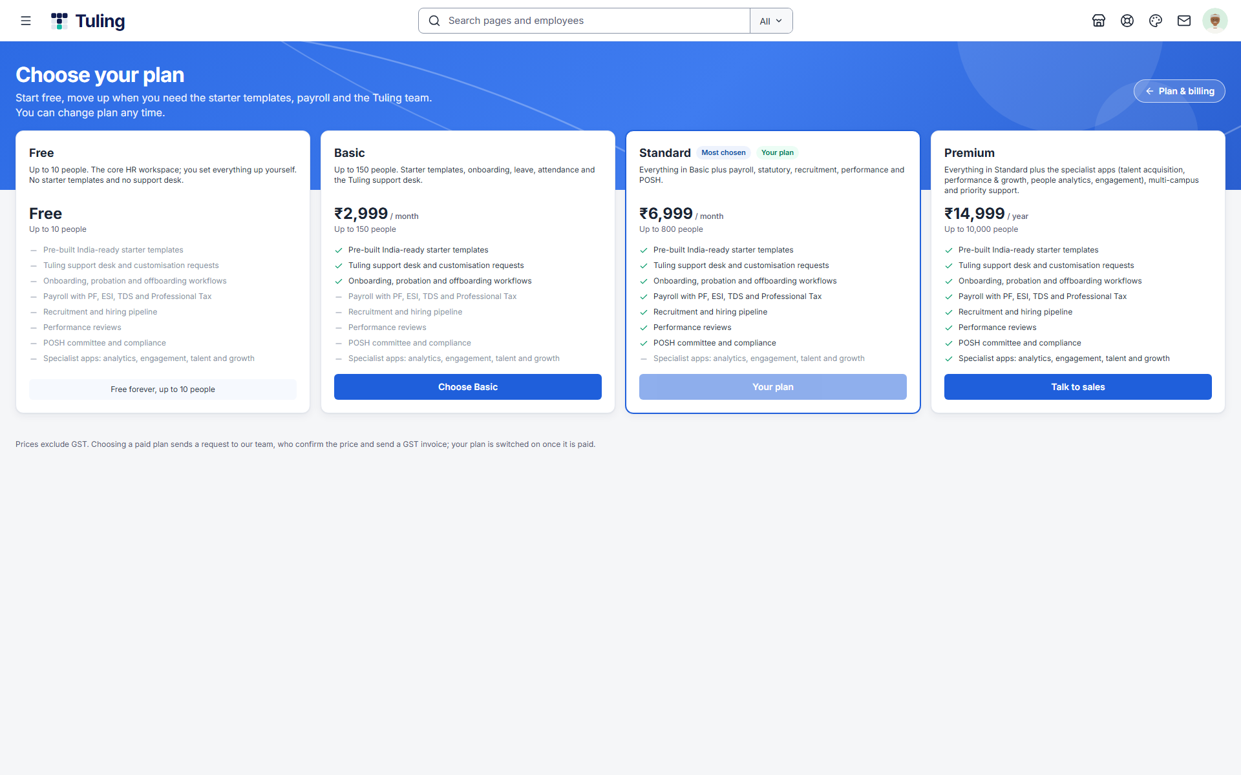Focus the search pages and employees field
The height and width of the screenshot is (775, 1241).
(584, 21)
